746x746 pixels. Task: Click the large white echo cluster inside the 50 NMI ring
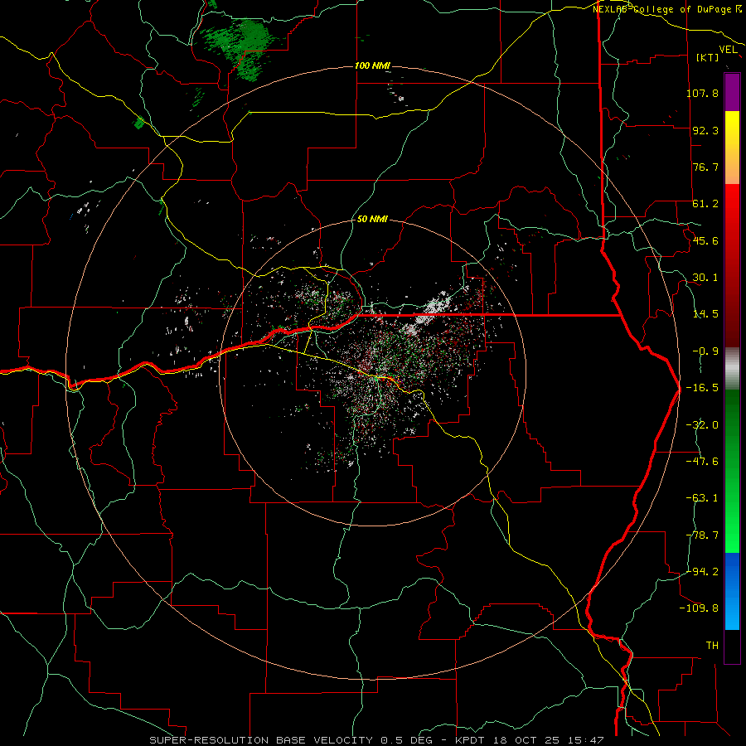click(429, 312)
